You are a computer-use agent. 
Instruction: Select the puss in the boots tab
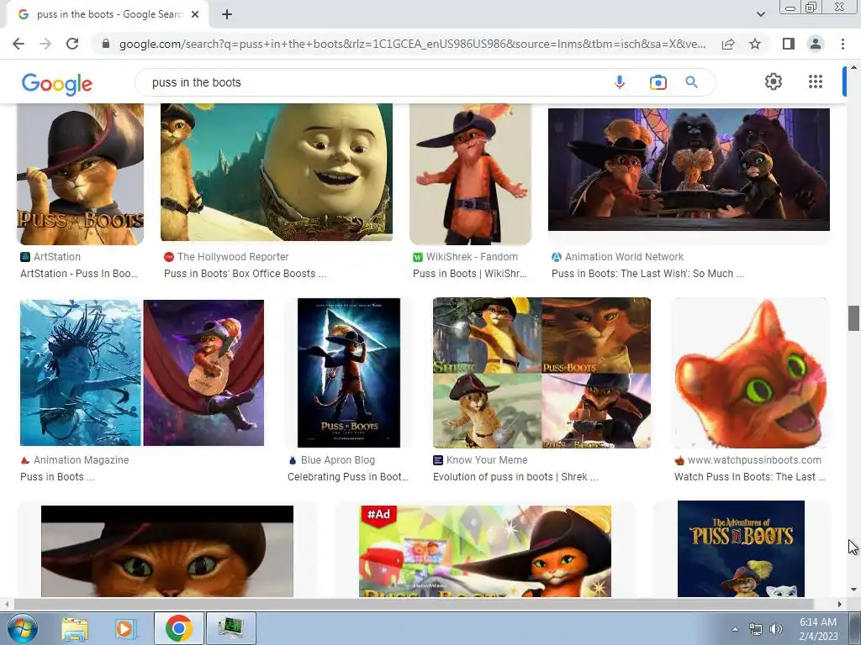(108, 15)
